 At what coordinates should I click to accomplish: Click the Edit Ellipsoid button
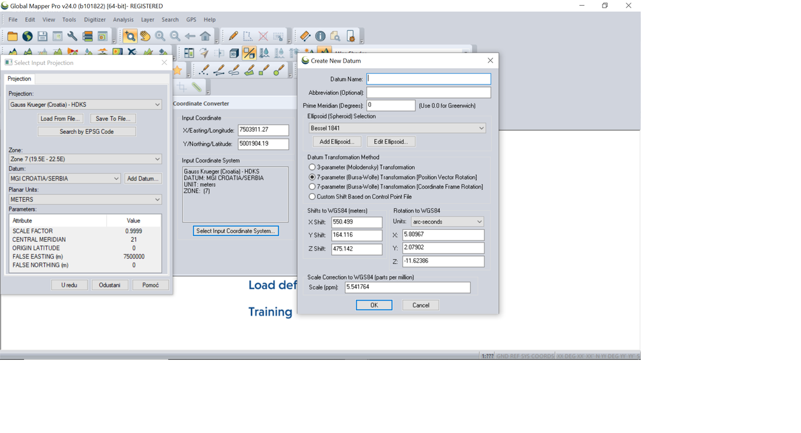click(390, 142)
